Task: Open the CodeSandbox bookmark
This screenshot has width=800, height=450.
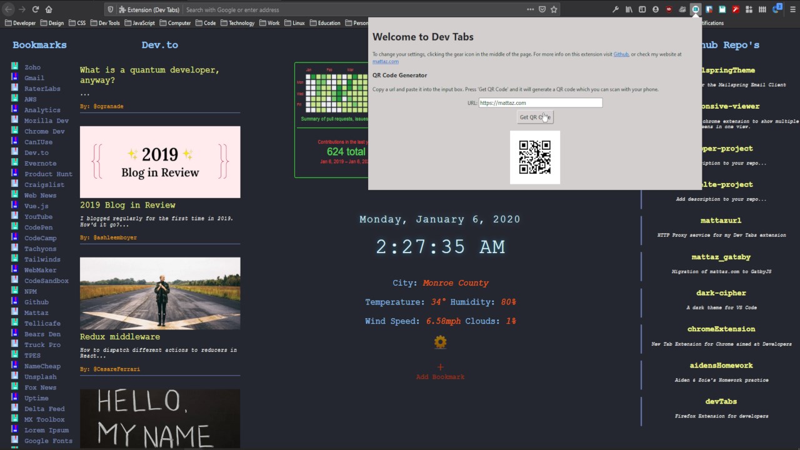Action: tap(47, 281)
